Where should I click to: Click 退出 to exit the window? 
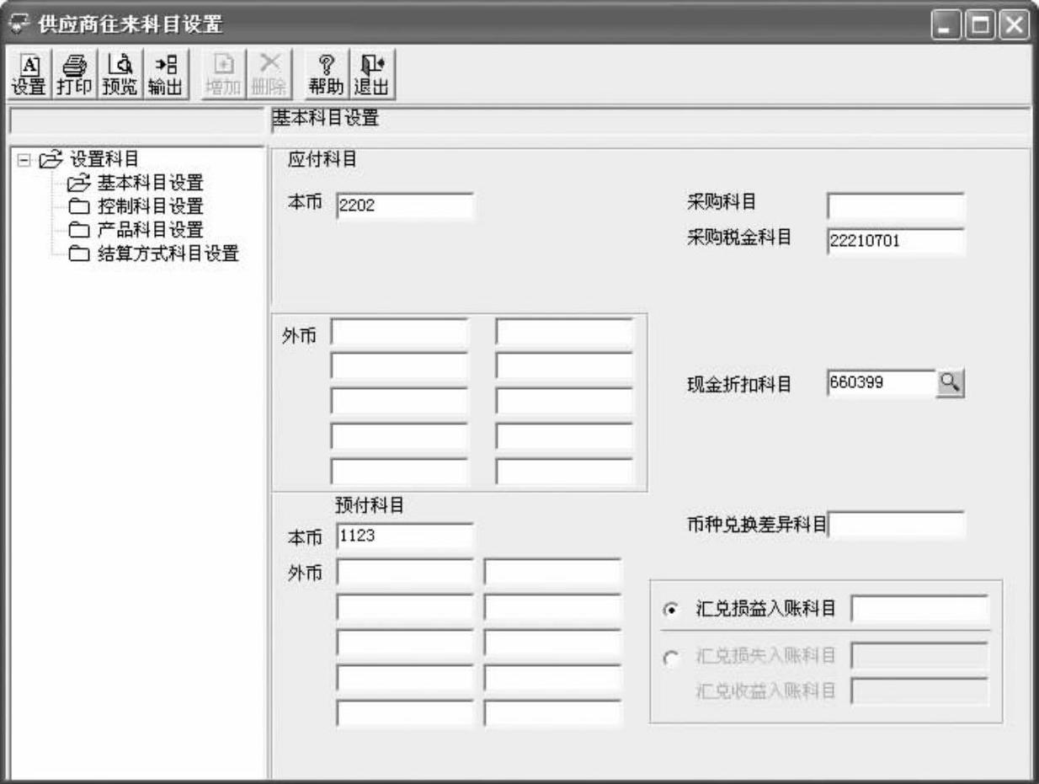[371, 75]
